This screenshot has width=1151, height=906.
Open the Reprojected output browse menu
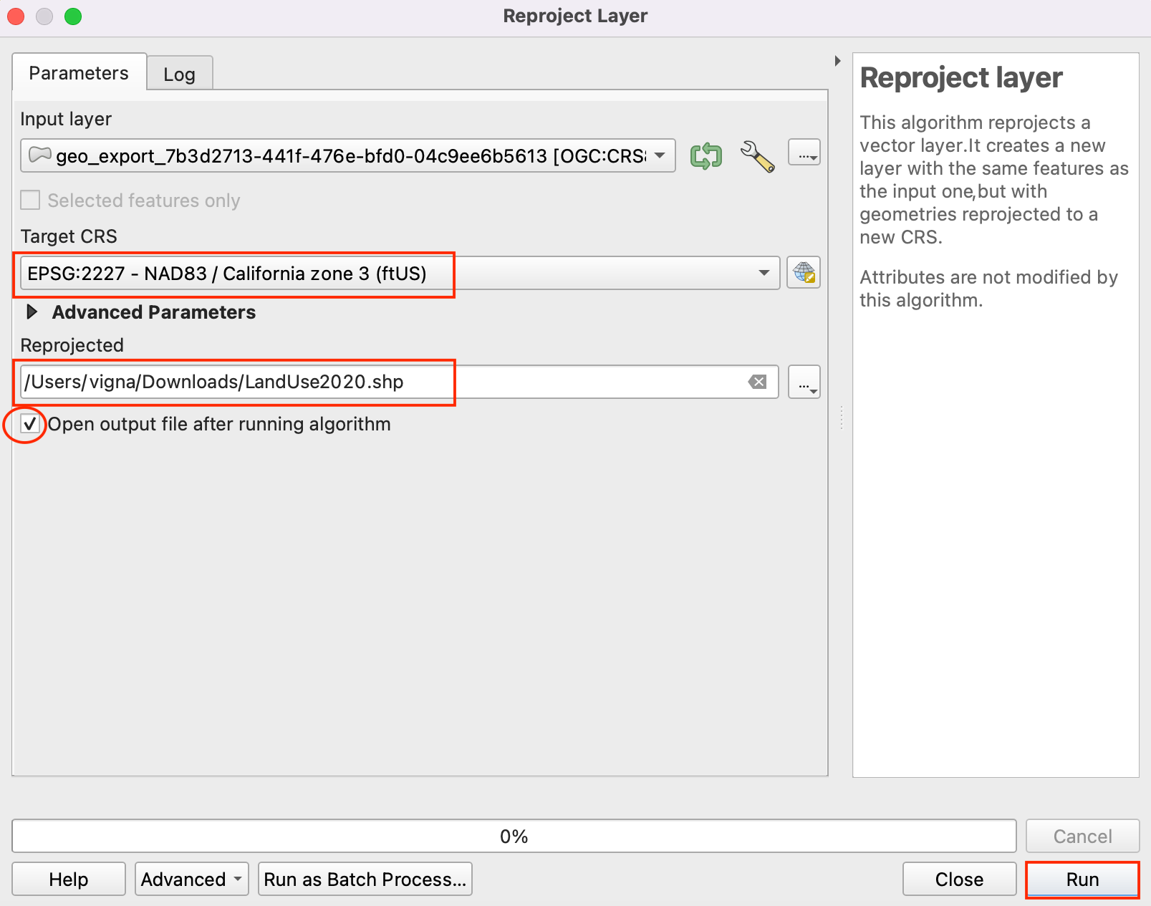coord(804,382)
